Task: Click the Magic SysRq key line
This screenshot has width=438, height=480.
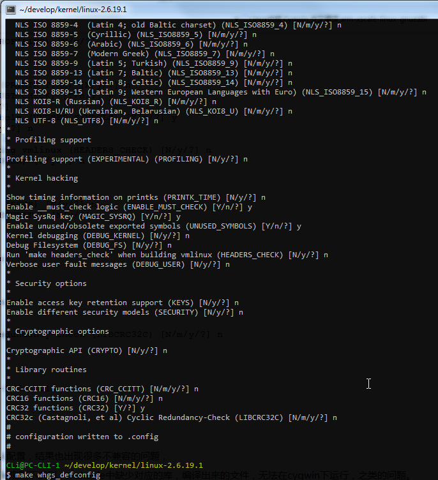Action: point(93,216)
